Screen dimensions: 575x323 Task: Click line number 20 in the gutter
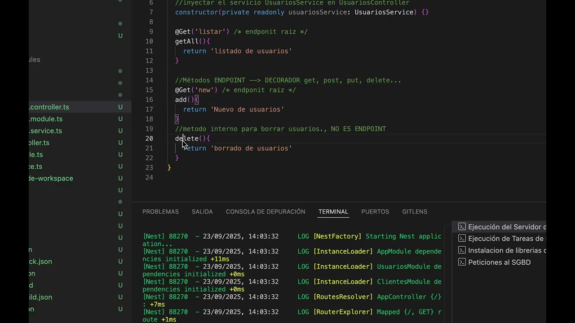point(149,139)
